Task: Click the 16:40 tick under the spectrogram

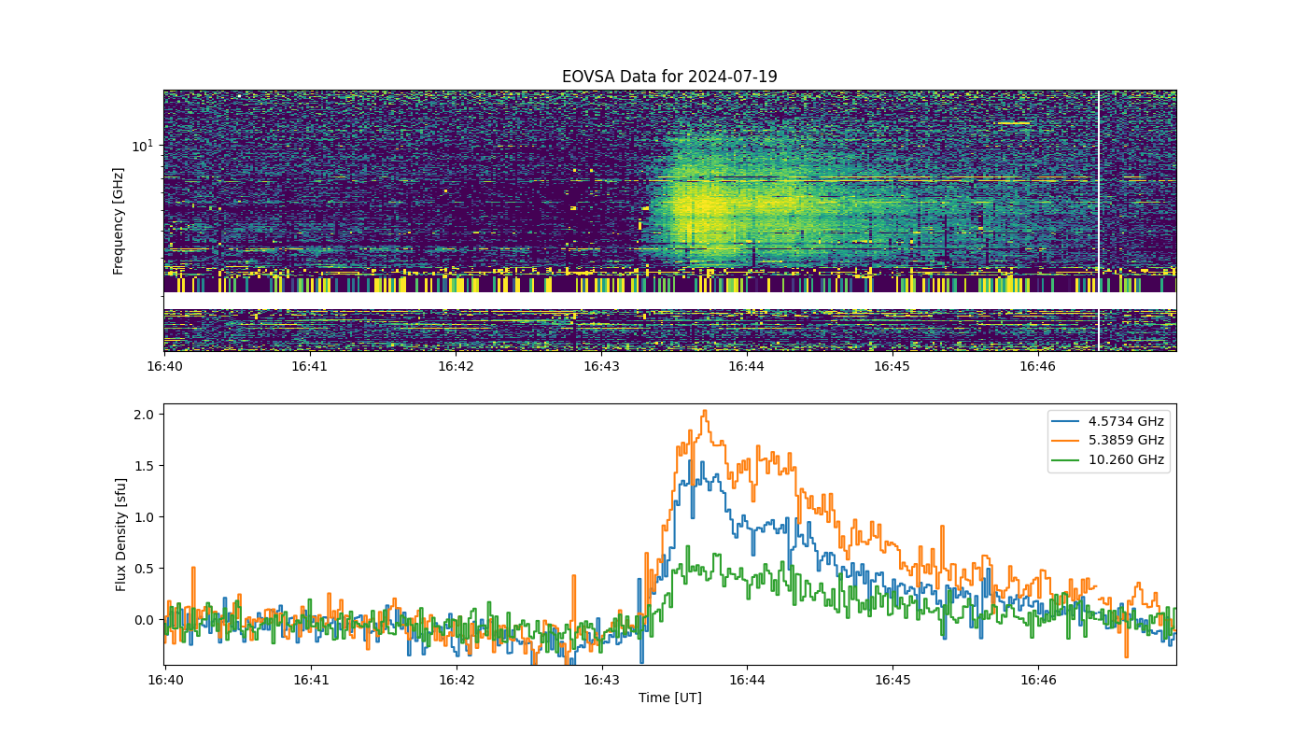Action: click(x=164, y=367)
